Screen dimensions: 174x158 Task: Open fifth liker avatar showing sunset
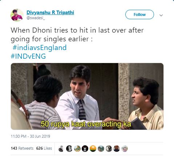pyautogui.click(x=93, y=149)
